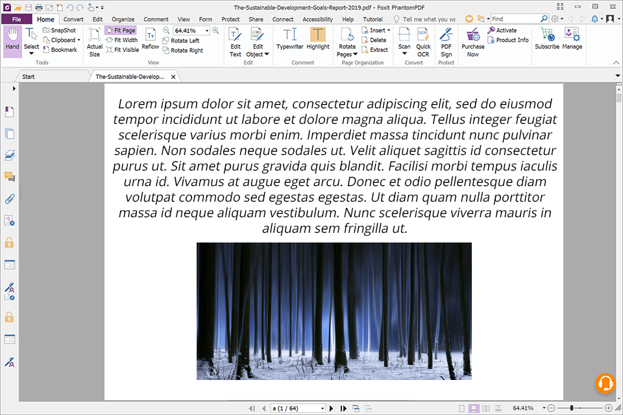Toggle Fit Width view mode

(121, 40)
